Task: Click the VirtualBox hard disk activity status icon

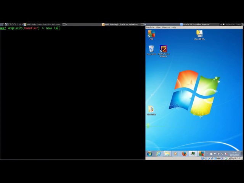Action: pos(202,158)
